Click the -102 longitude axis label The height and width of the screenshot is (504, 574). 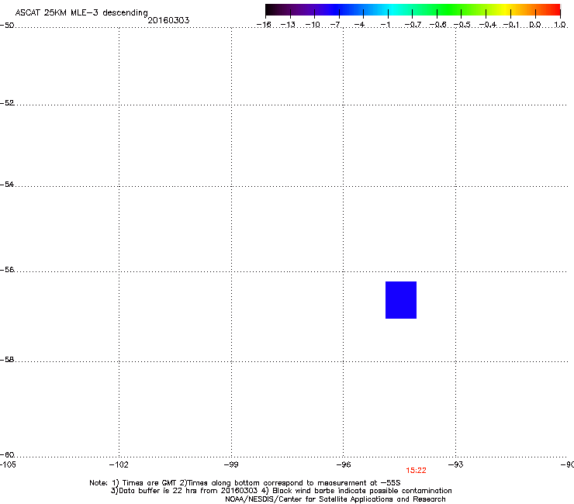coord(119,464)
